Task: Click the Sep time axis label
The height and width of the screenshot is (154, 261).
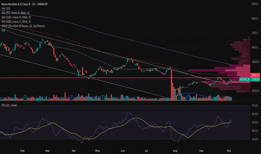Action: [201, 151]
